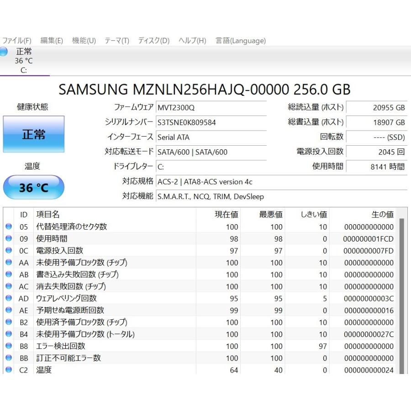This screenshot has width=411, height=411.
Task: Click the status orb for row AE
Action: (9, 310)
